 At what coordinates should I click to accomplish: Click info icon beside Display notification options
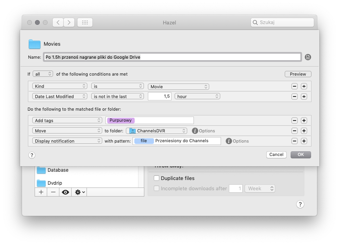[x=228, y=141]
